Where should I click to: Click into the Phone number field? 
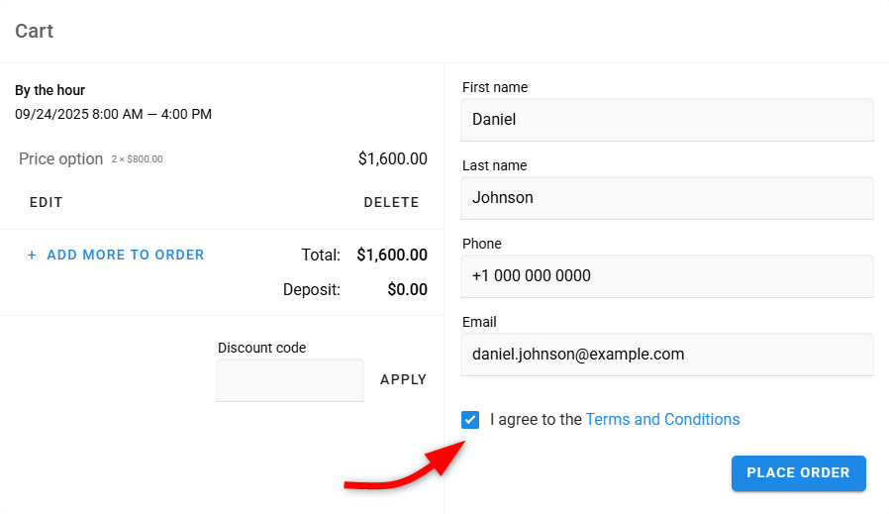tap(667, 276)
